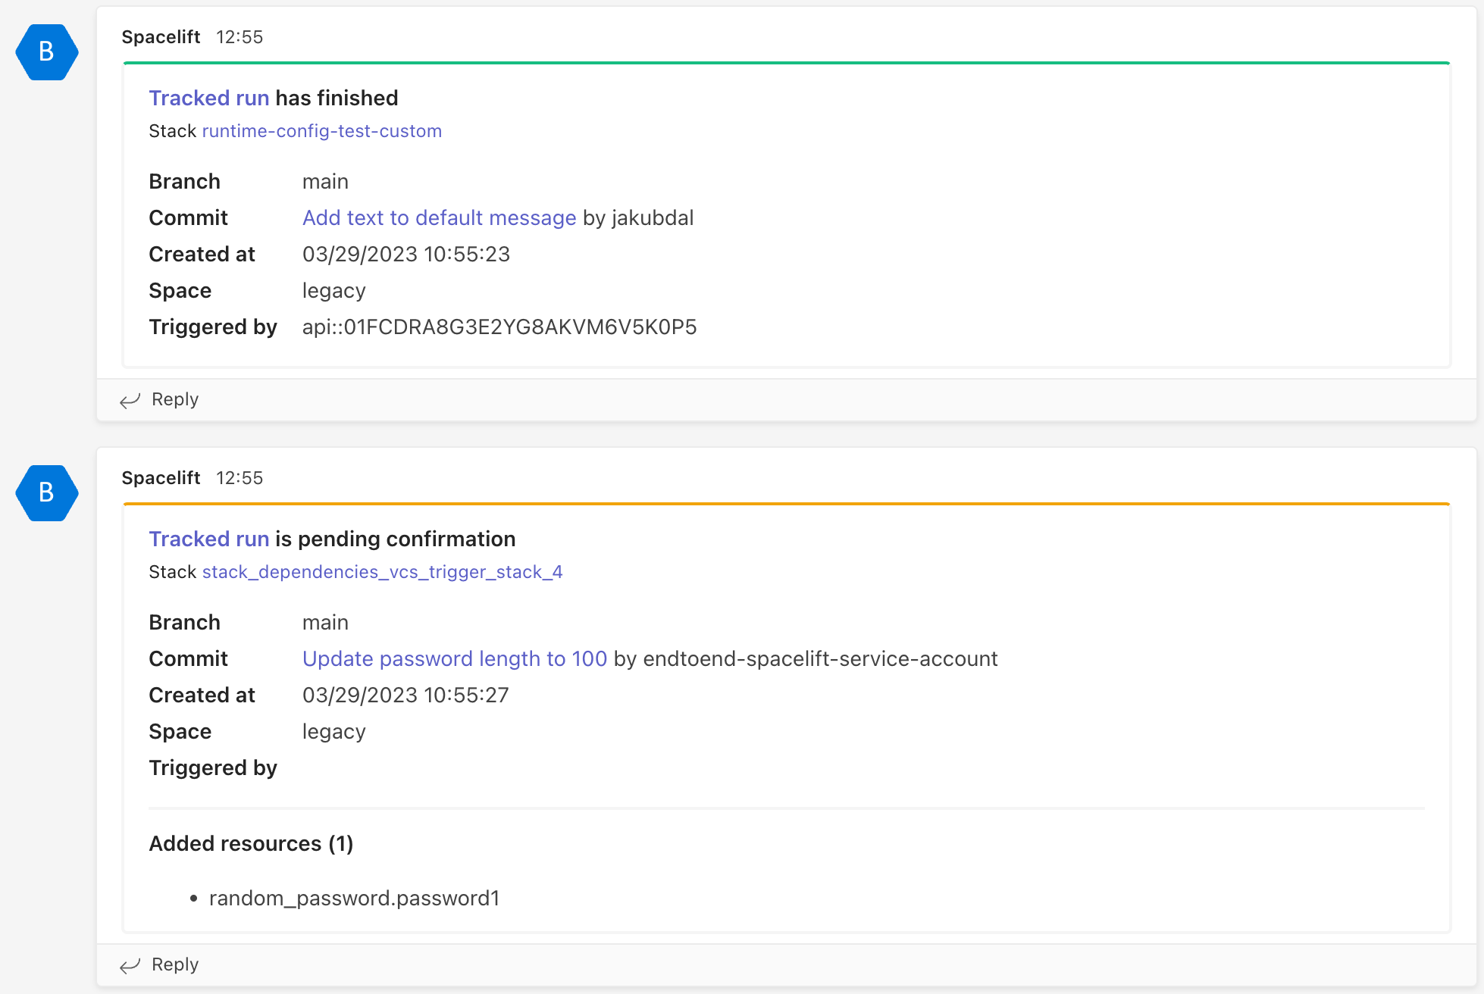This screenshot has height=994, width=1484.
Task: Open runtime-config-test-custom stack link
Action: pyautogui.click(x=321, y=131)
